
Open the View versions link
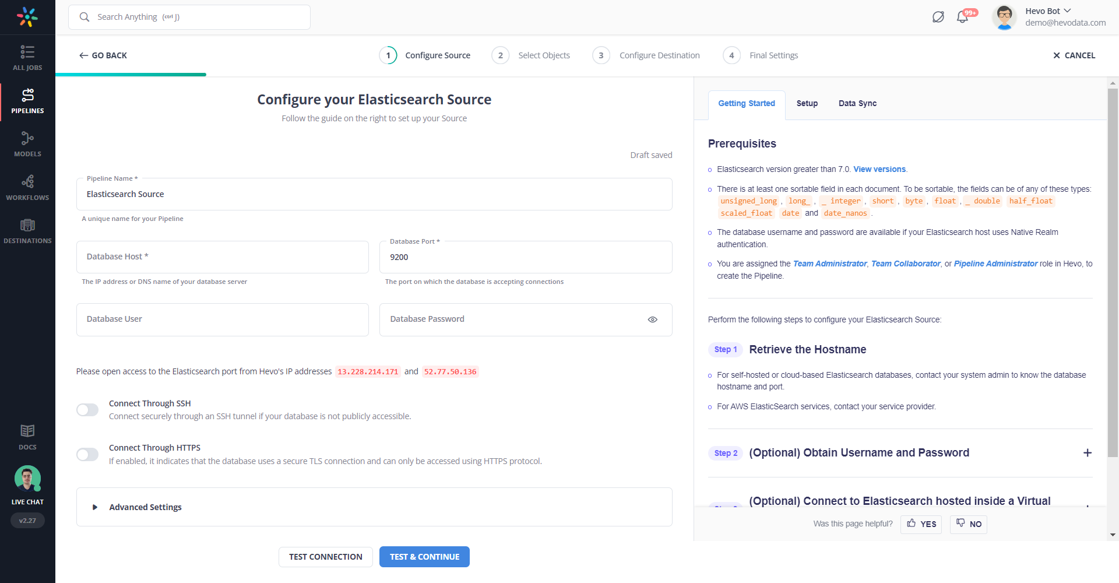(x=879, y=169)
